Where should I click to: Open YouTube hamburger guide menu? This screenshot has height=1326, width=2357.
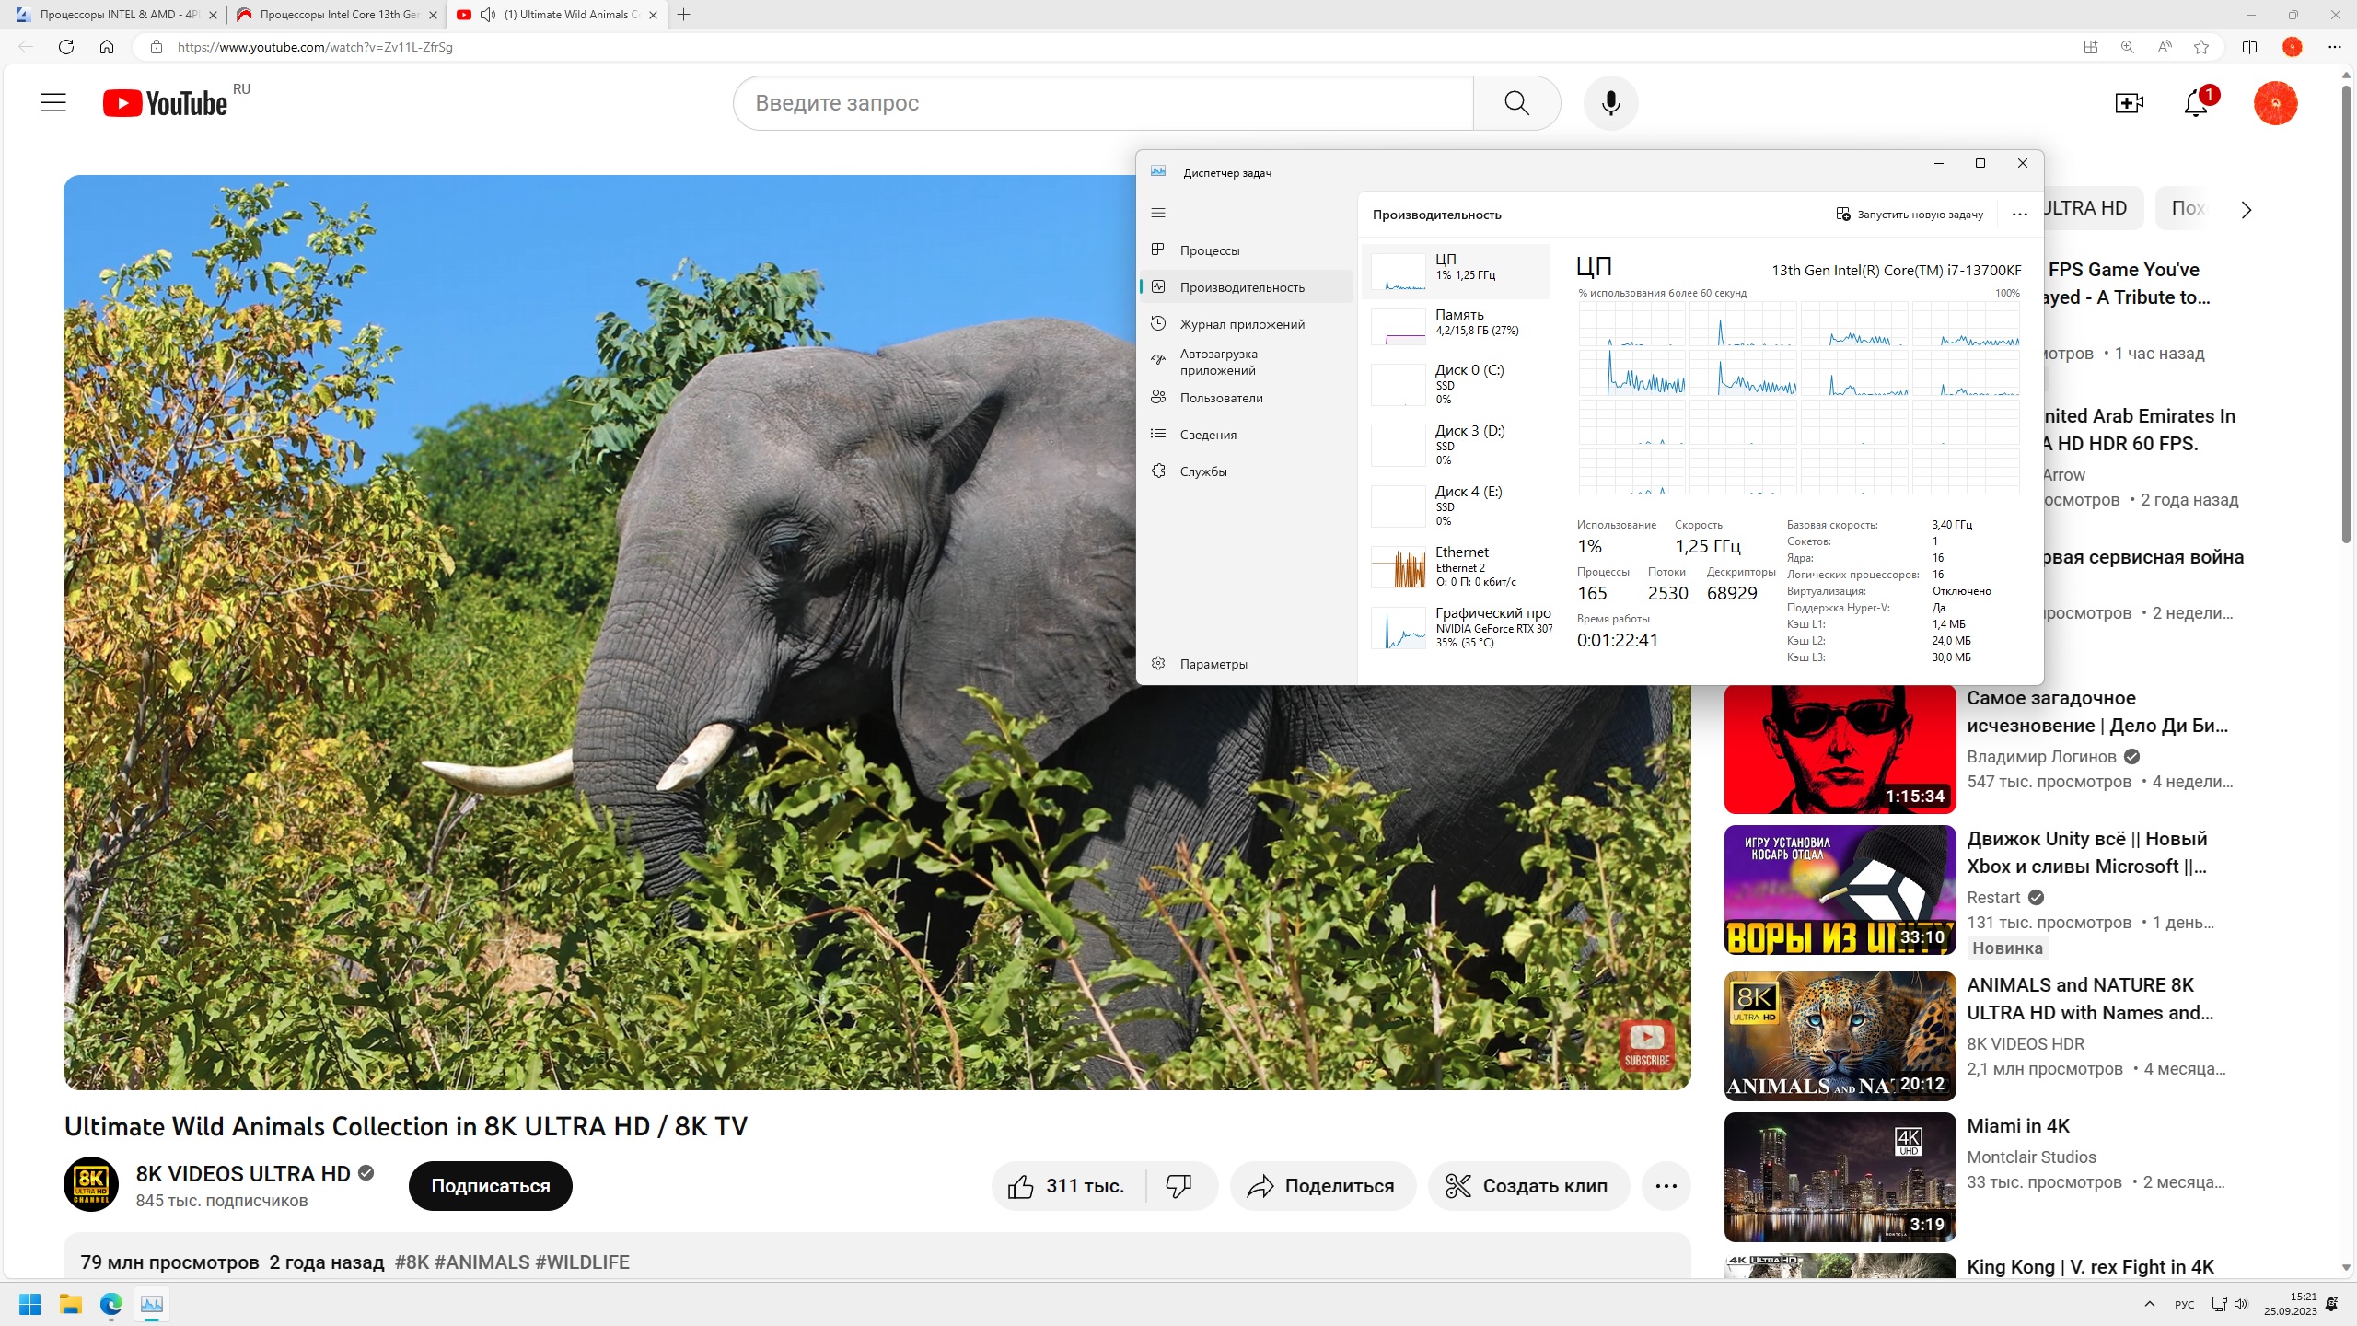[x=53, y=103]
